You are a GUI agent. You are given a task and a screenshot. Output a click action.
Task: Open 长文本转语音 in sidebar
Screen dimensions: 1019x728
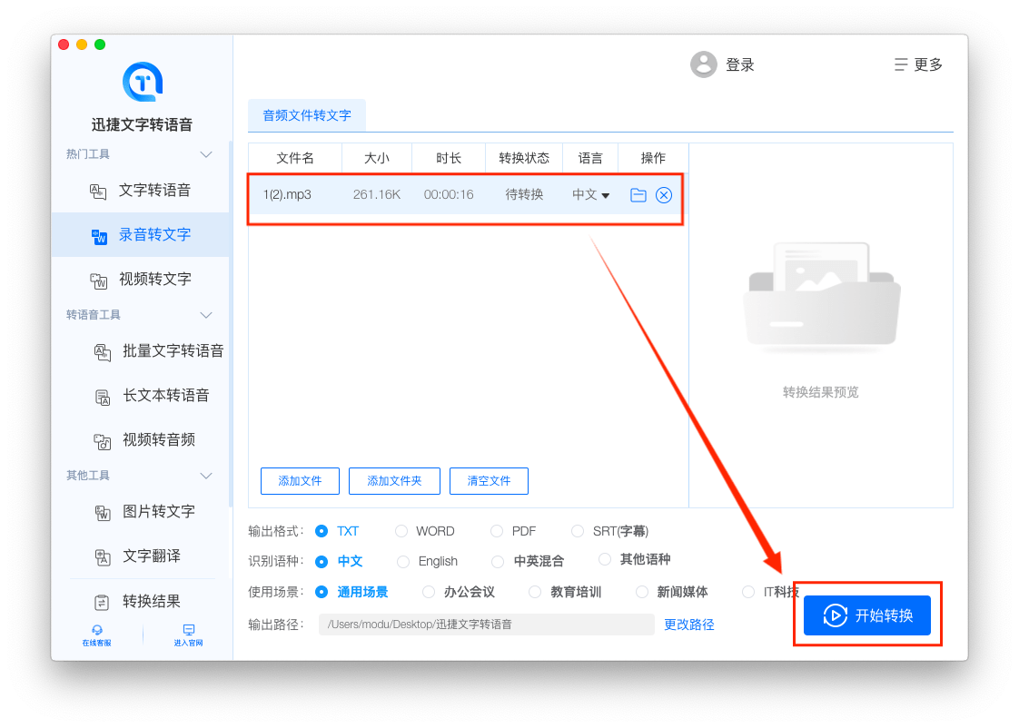click(x=141, y=396)
